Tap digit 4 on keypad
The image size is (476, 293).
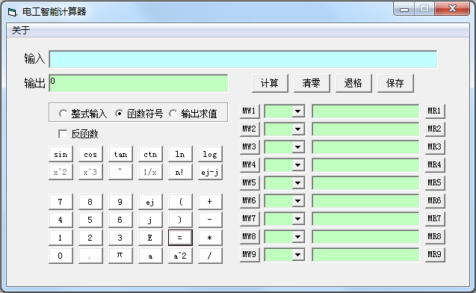[61, 220]
